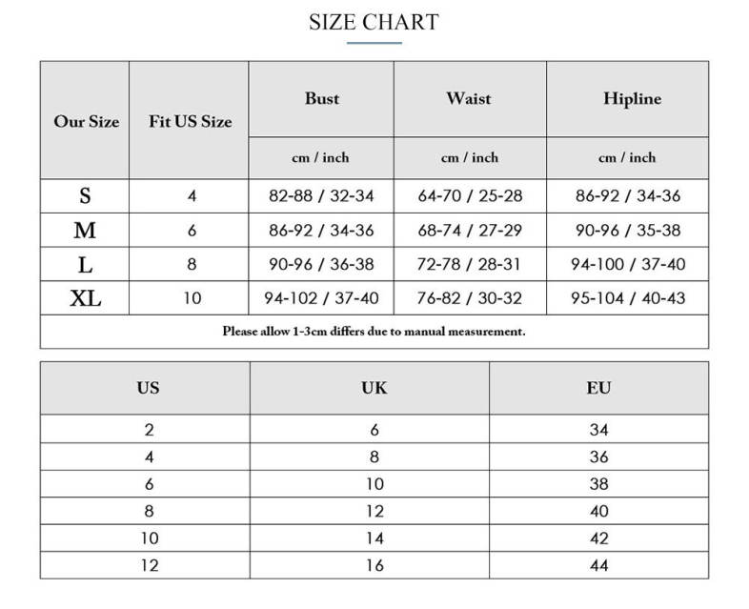
Task: Click the SIZE CHART title
Action: pos(374,22)
